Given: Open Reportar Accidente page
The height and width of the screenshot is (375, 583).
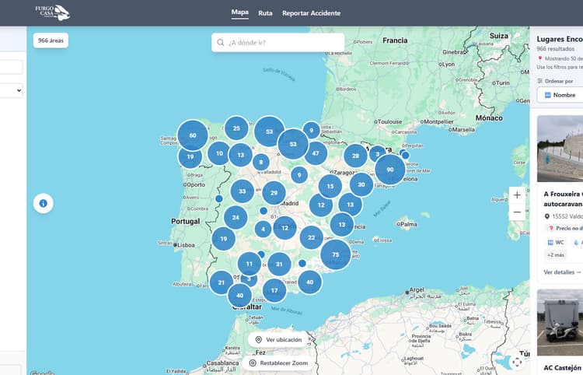Looking at the screenshot, I should click(311, 13).
